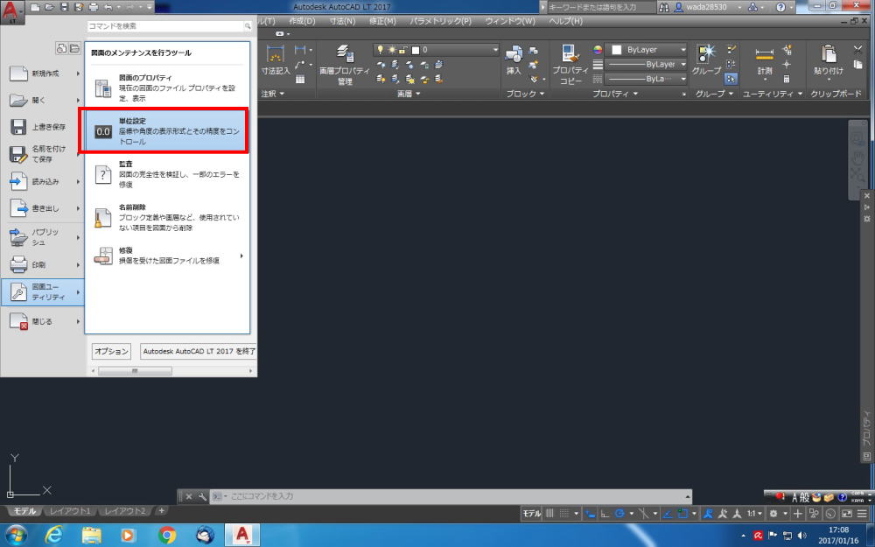Click the オプション button
Screen dimensions: 875x547
(111, 351)
